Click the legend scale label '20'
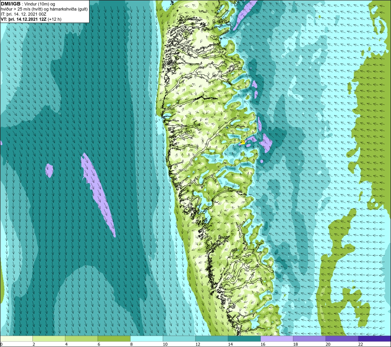Image resolution: width=391 pixels, height=347 pixels. tap(328, 344)
